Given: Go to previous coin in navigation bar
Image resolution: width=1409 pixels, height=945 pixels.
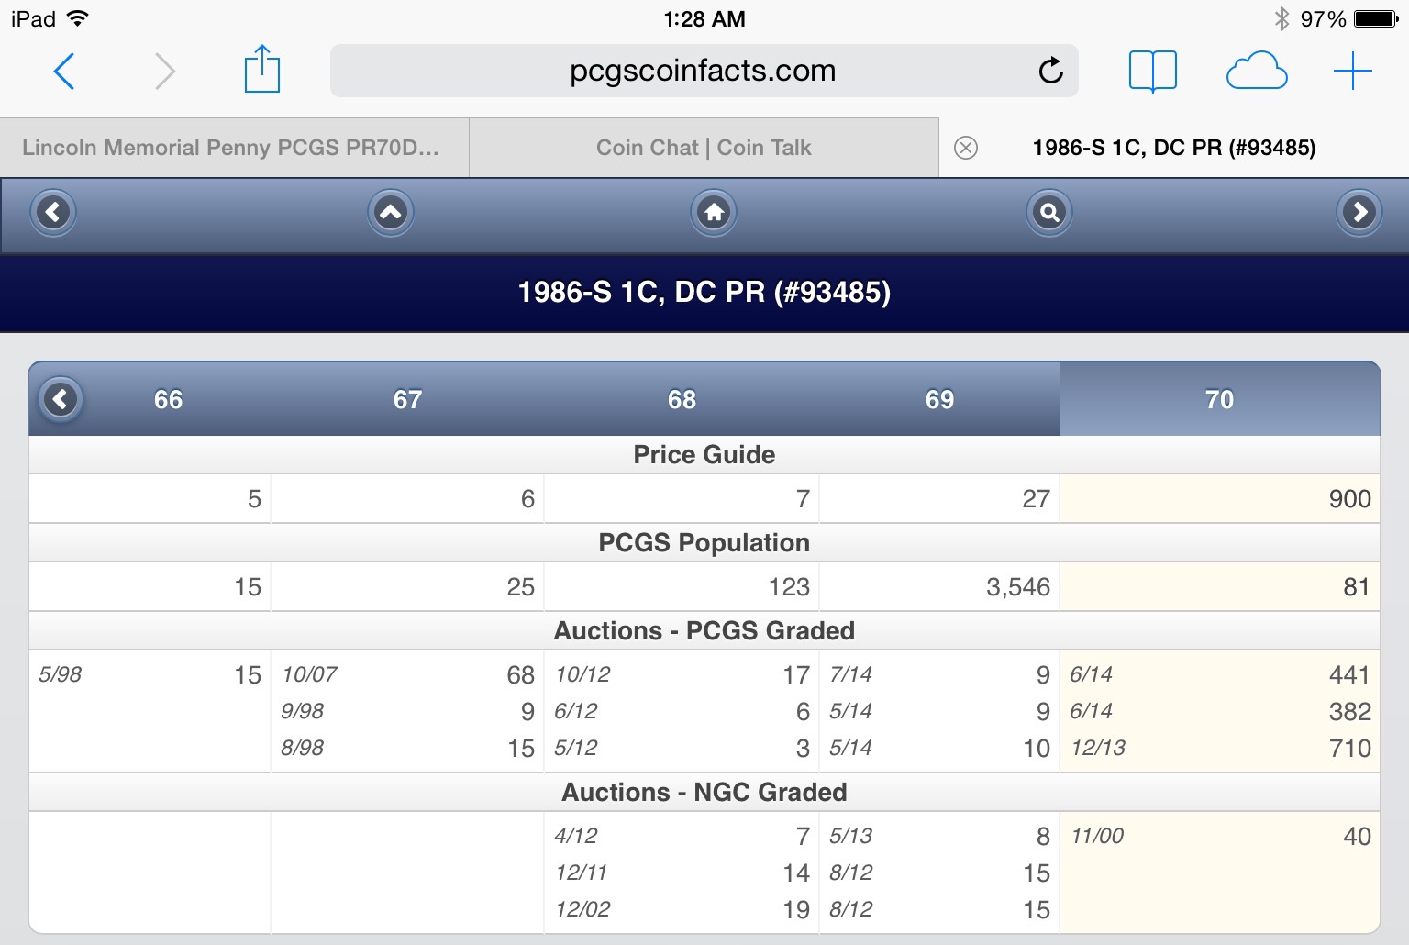Looking at the screenshot, I should click(x=53, y=213).
